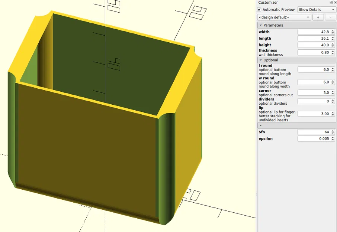Increment the corner parameter
Image resolution: width=337 pixels, height=232 pixels.
coord(332,91)
